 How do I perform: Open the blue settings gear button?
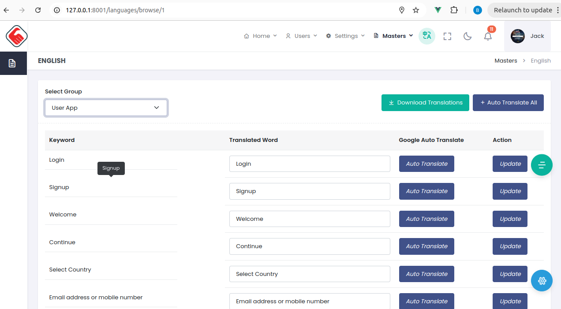(542, 281)
